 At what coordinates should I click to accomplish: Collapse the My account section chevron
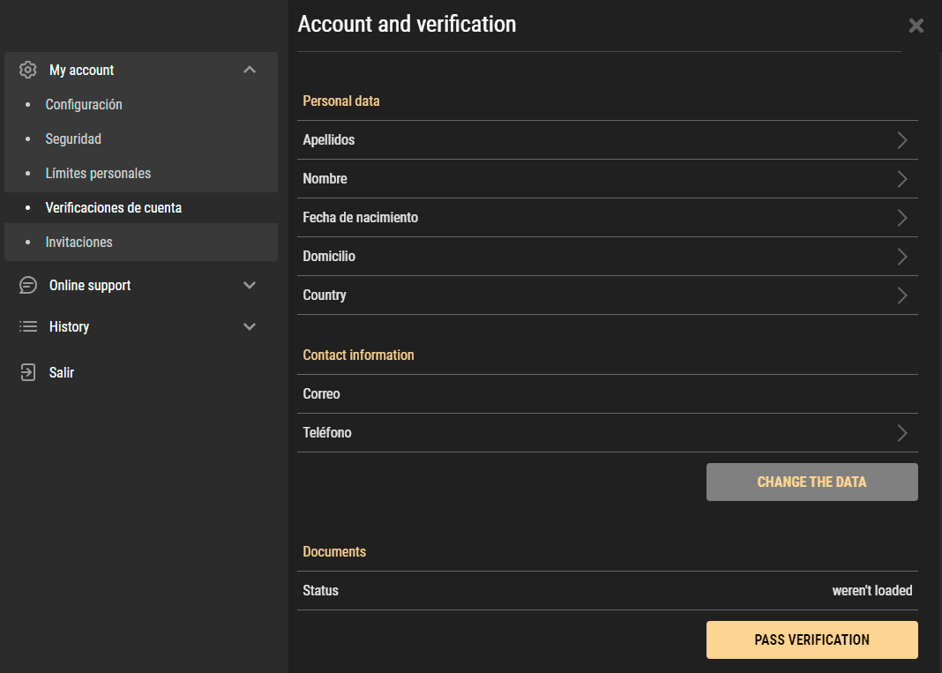(x=250, y=70)
